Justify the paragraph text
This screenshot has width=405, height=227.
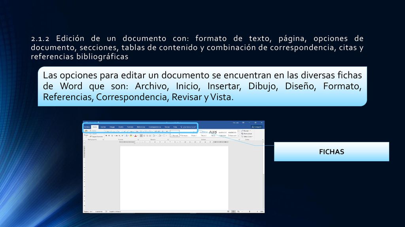click(x=150, y=136)
